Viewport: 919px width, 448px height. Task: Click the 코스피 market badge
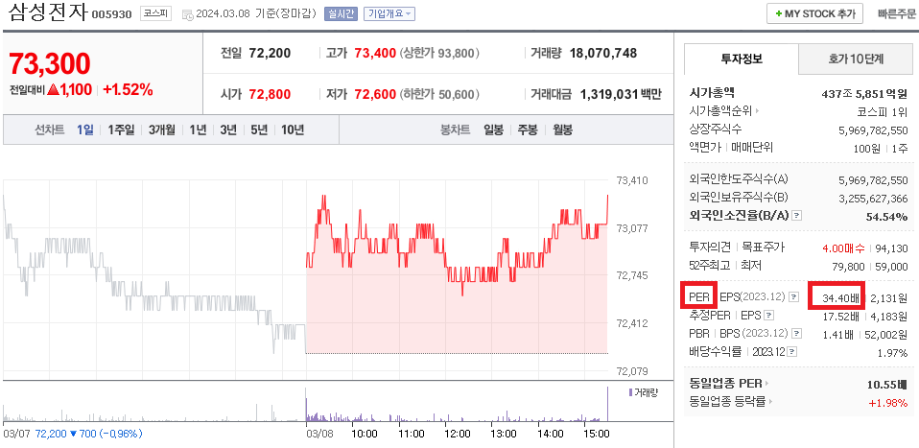[155, 14]
